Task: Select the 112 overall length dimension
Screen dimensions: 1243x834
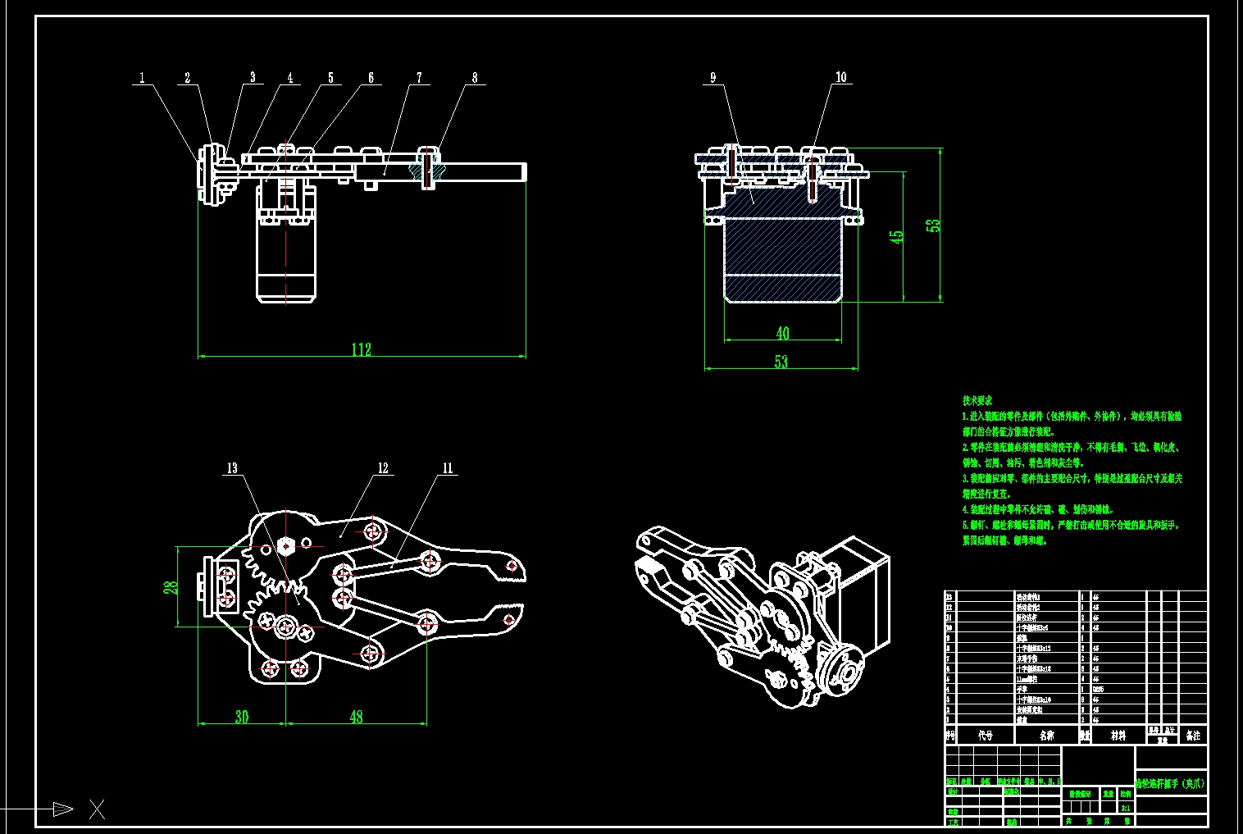Action: (x=362, y=349)
